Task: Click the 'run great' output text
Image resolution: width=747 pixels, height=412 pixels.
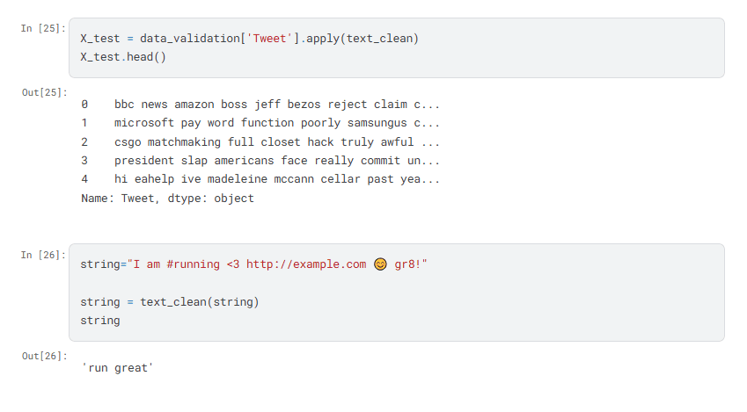Action: pyautogui.click(x=117, y=368)
